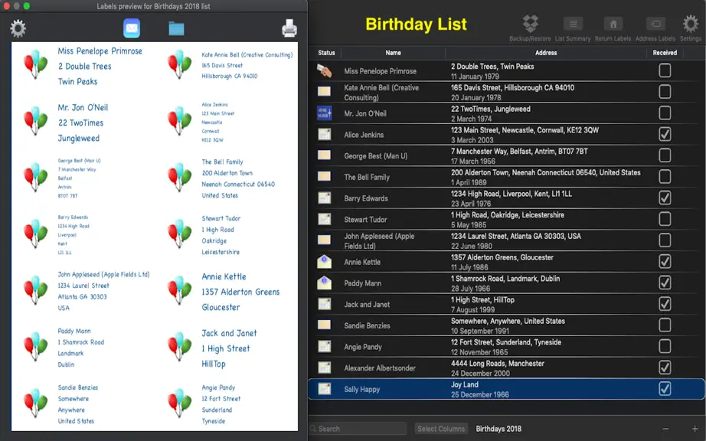706x441 pixels.
Task: Select the Jack and Janet label in preview
Action: tap(211, 348)
